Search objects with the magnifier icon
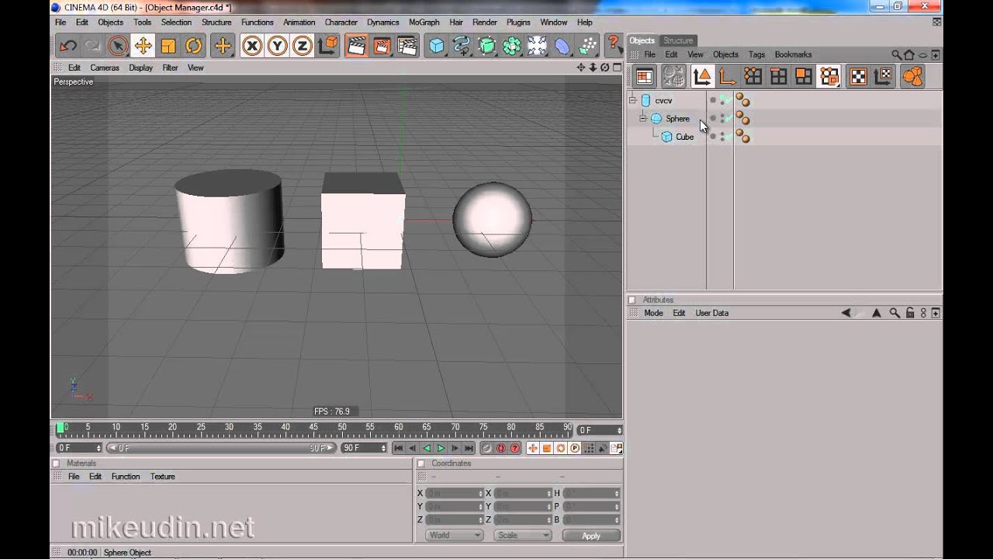The width and height of the screenshot is (993, 559). (x=897, y=55)
